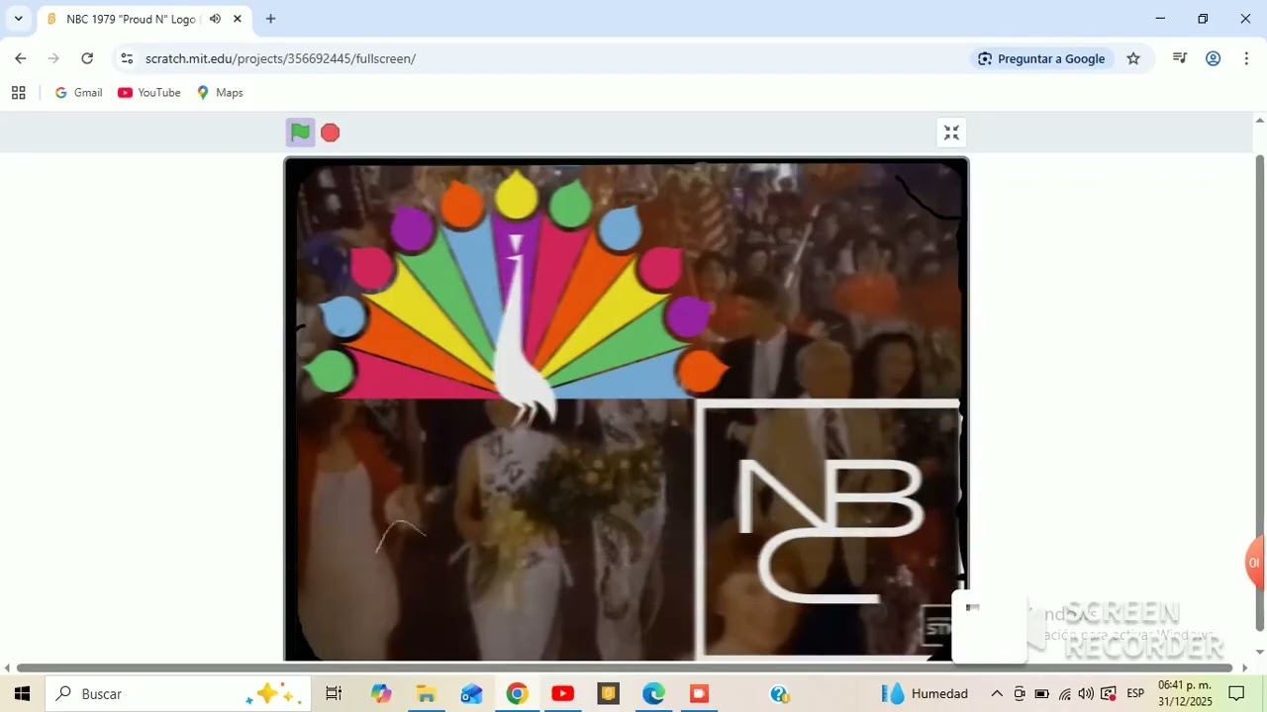Switch to Chrome in the taskbar
1267x712 pixels.
[x=517, y=694]
